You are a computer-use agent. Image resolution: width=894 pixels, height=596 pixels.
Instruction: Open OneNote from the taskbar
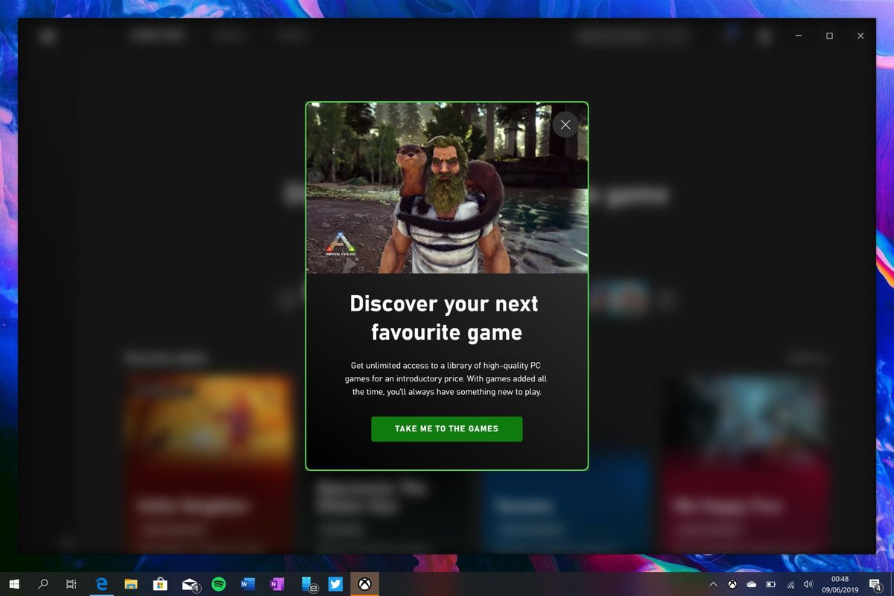coord(277,585)
